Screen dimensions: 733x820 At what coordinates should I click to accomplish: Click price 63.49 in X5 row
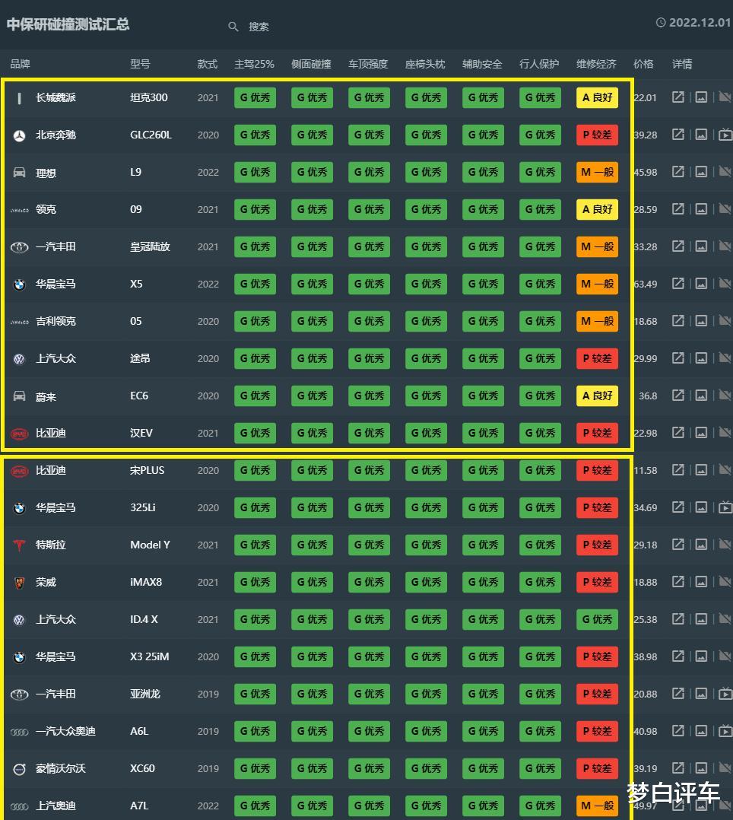click(x=646, y=284)
